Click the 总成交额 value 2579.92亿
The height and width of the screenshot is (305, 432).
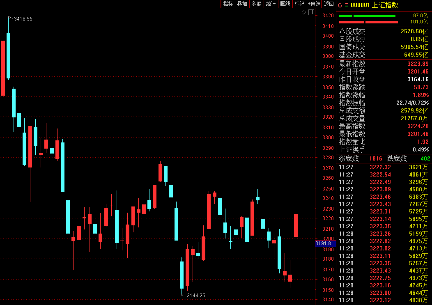coord(415,110)
